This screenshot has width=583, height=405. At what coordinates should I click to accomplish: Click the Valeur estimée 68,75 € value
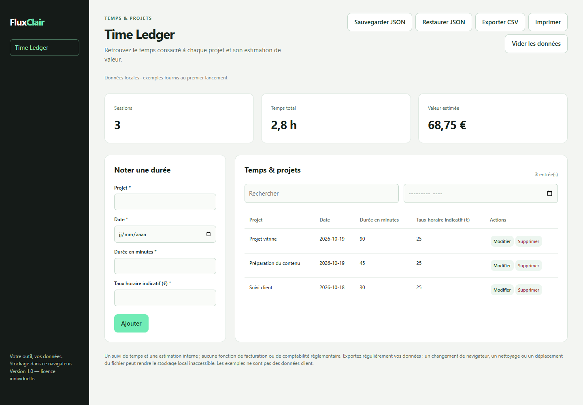coord(447,125)
